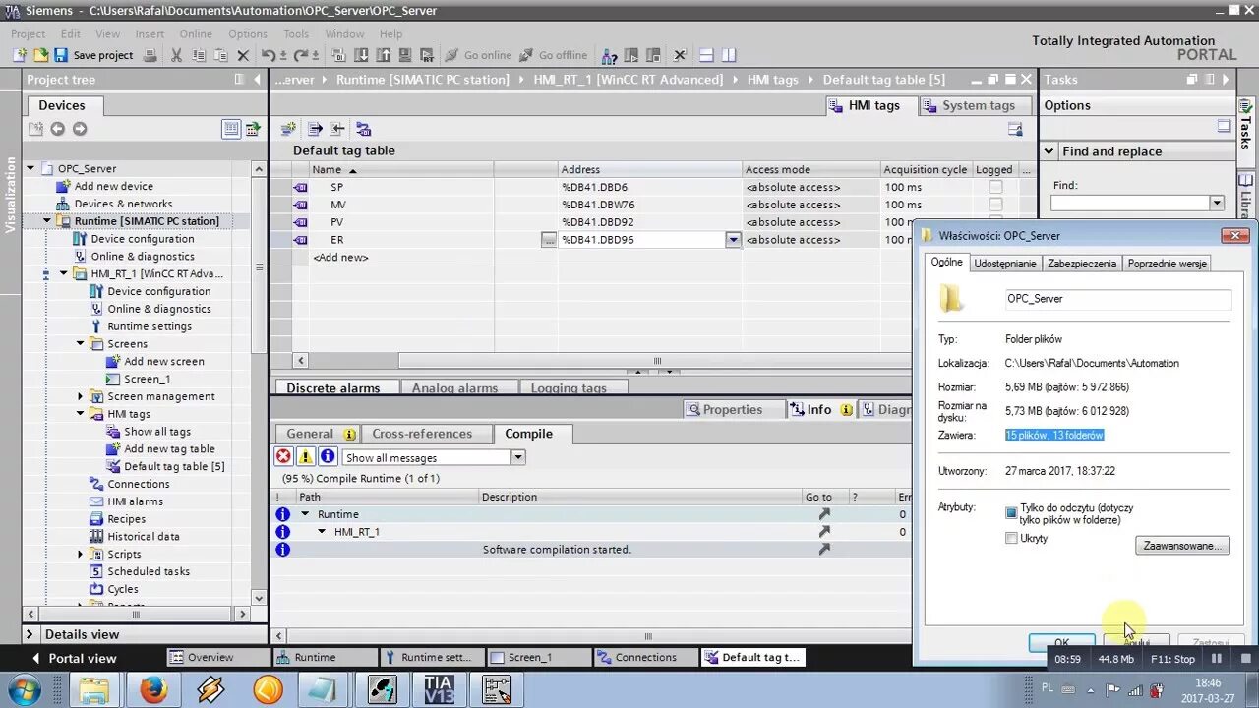
Task: Click the forward arrow in Devices toolbar
Action: click(x=80, y=129)
